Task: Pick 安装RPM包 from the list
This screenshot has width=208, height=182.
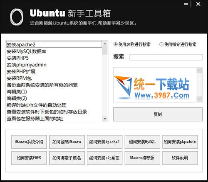Action: tap(54, 78)
